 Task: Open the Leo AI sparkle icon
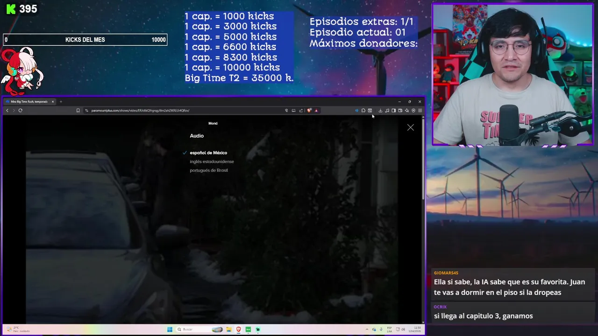point(406,111)
